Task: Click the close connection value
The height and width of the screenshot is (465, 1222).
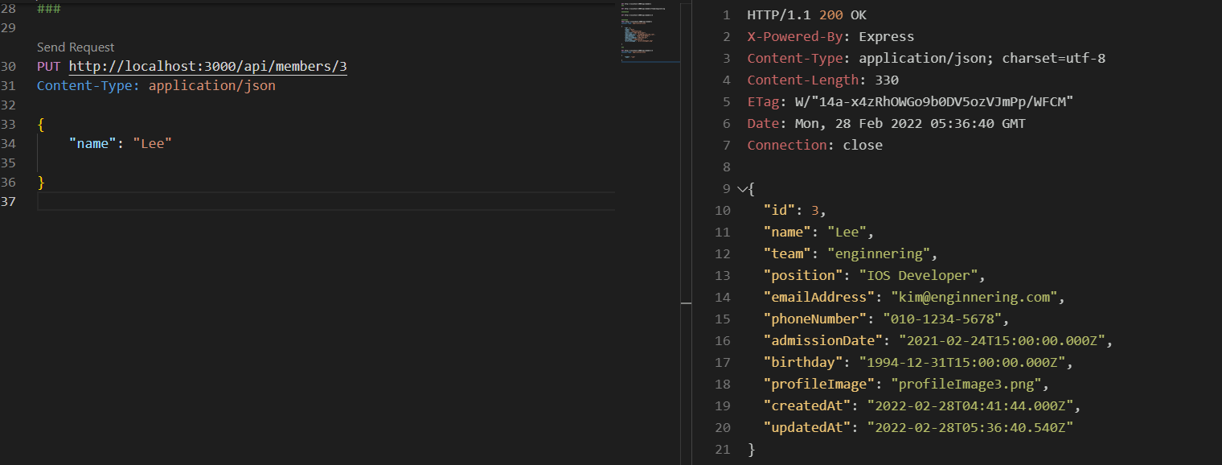Action: 863,146
